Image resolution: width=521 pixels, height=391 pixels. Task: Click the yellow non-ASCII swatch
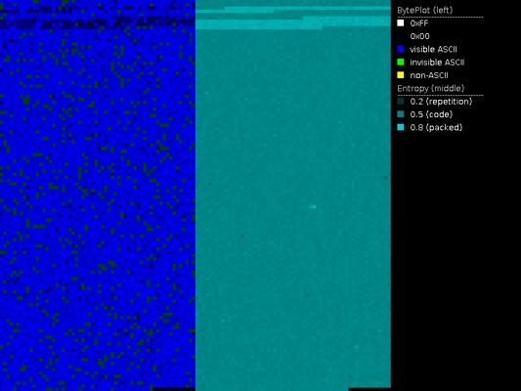(x=401, y=75)
